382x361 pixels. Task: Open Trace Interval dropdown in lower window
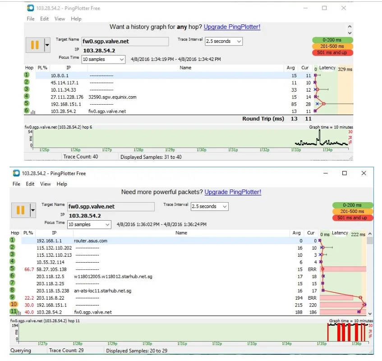coord(210,207)
